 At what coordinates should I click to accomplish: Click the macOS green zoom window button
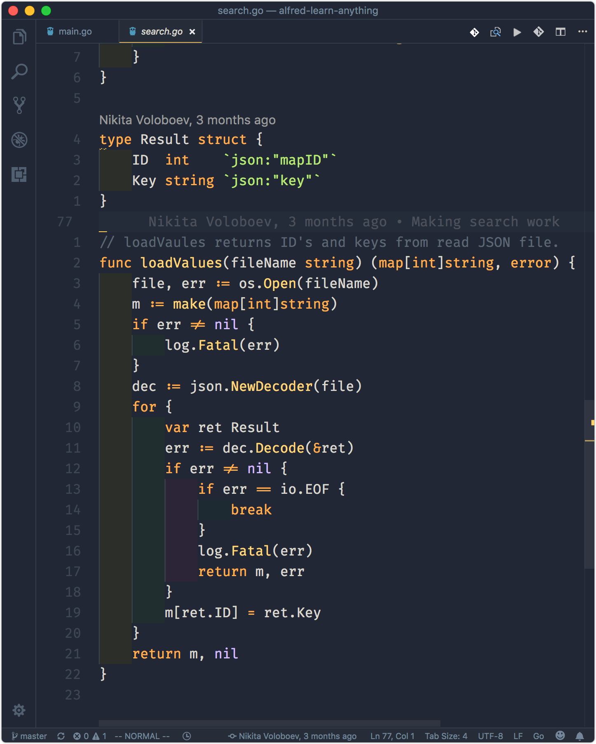tap(46, 11)
